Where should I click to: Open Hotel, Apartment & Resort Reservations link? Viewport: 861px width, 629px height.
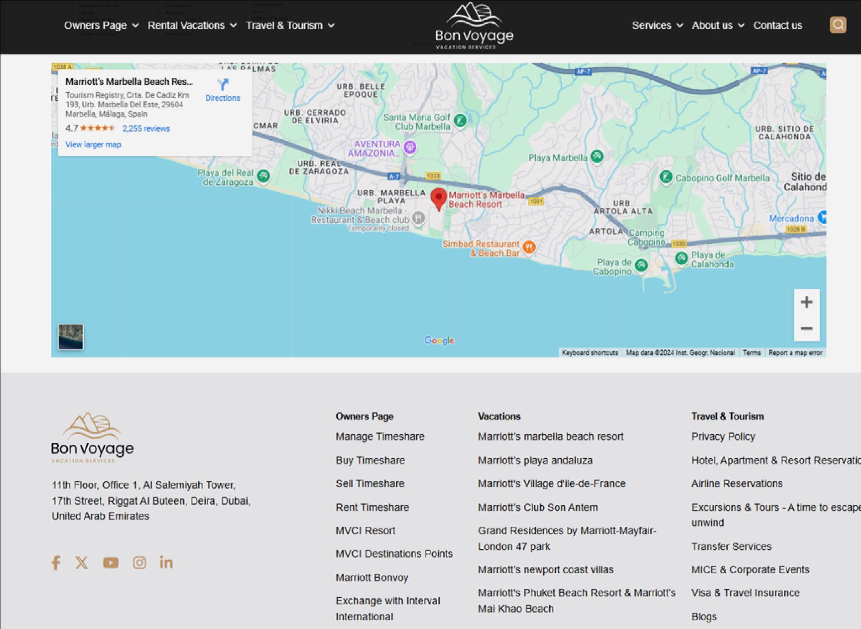tap(776, 460)
